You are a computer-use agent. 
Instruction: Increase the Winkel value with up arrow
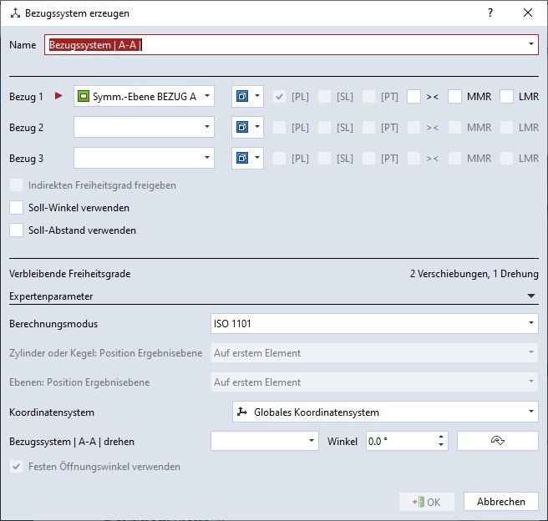click(x=442, y=437)
